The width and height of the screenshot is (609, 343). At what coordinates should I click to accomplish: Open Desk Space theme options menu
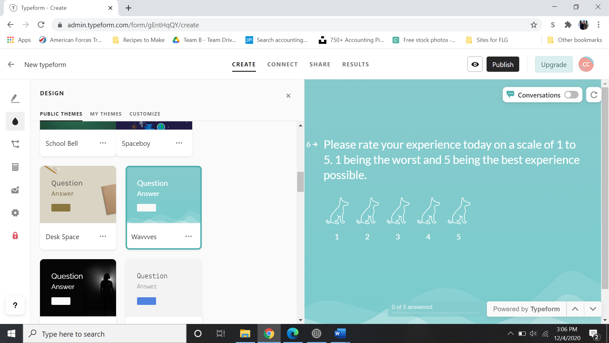pos(103,237)
